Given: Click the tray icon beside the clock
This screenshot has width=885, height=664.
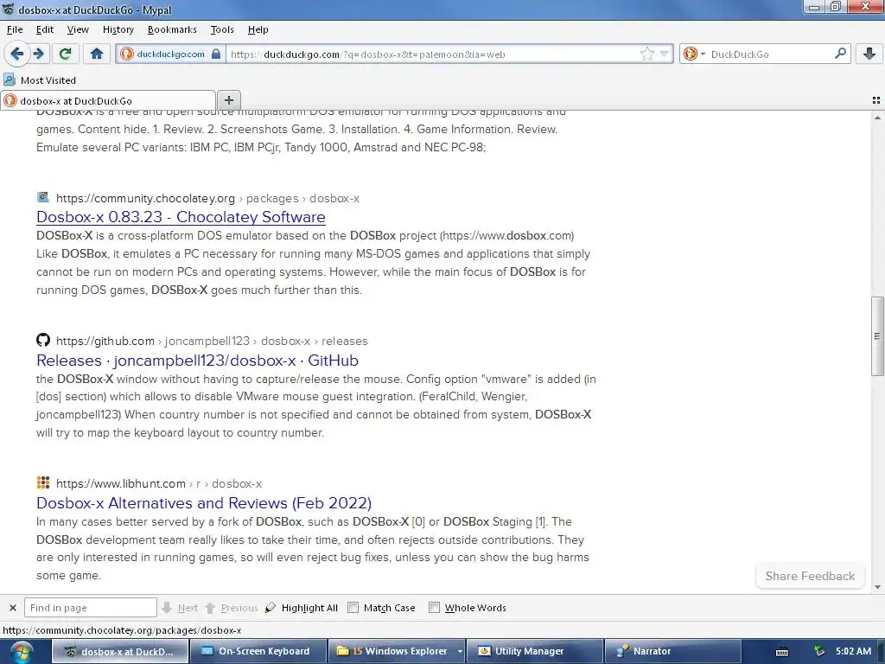Looking at the screenshot, I should pyautogui.click(x=819, y=651).
